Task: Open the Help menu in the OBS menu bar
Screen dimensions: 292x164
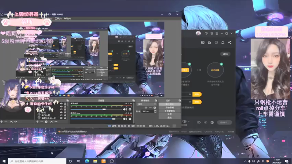Action: (x=68, y=18)
